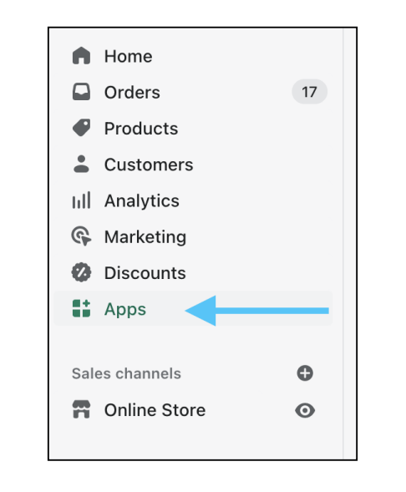Click the Home house icon
The image size is (406, 492).
click(81, 56)
